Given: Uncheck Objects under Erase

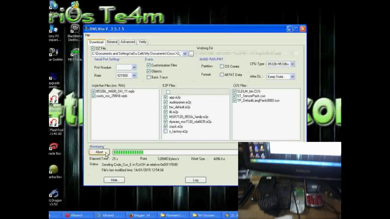Looking at the screenshot, I should click(149, 71).
